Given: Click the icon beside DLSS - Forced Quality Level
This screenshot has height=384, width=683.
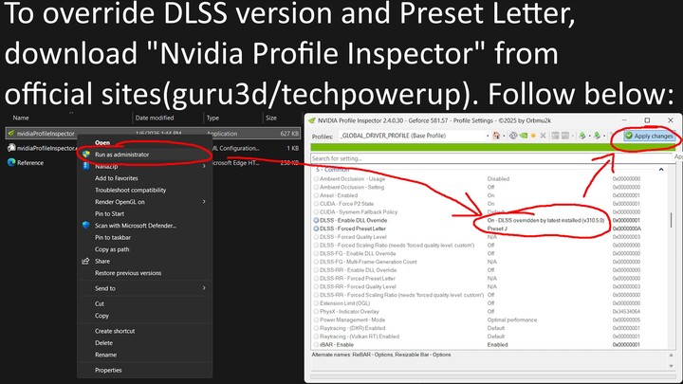Looking at the screenshot, I should tap(316, 237).
